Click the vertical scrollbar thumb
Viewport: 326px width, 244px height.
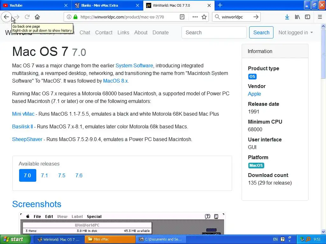(x=323, y=53)
